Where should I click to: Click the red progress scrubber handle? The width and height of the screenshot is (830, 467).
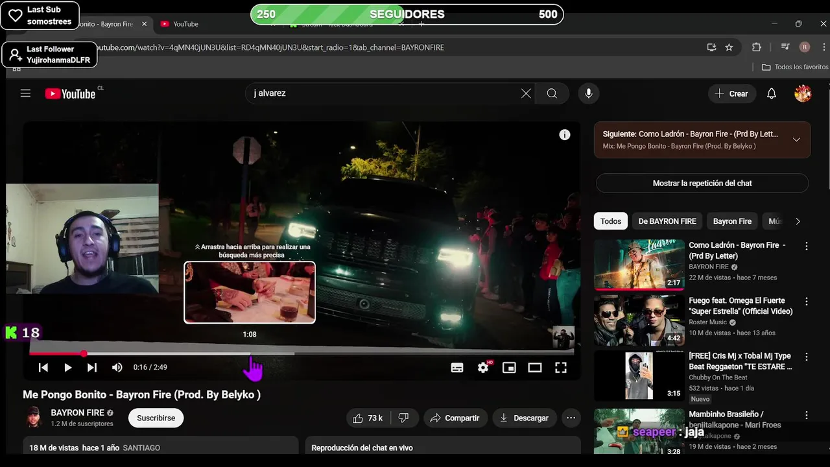click(x=84, y=353)
